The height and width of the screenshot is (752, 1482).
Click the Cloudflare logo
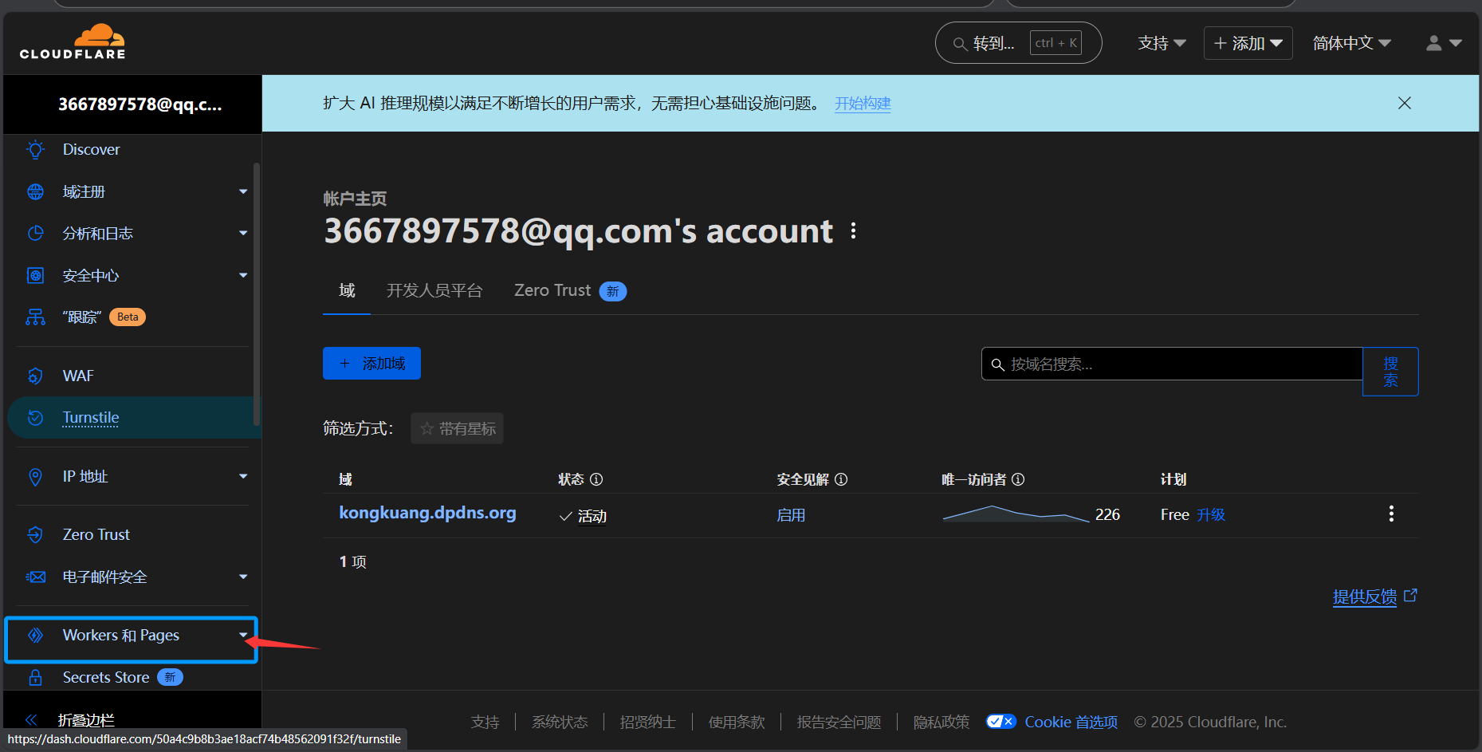tap(73, 42)
